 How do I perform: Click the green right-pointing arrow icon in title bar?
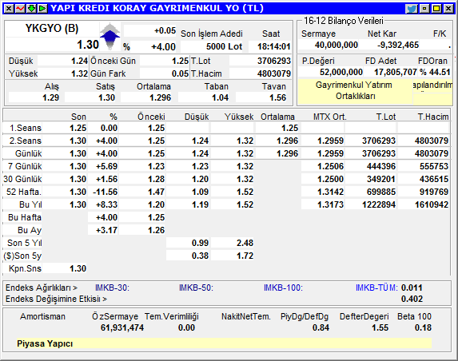tap(42, 9)
